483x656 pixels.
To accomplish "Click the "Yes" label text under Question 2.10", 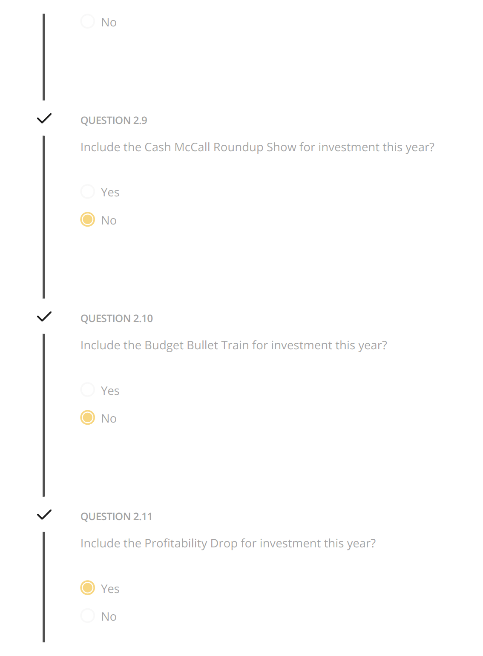I will point(110,391).
